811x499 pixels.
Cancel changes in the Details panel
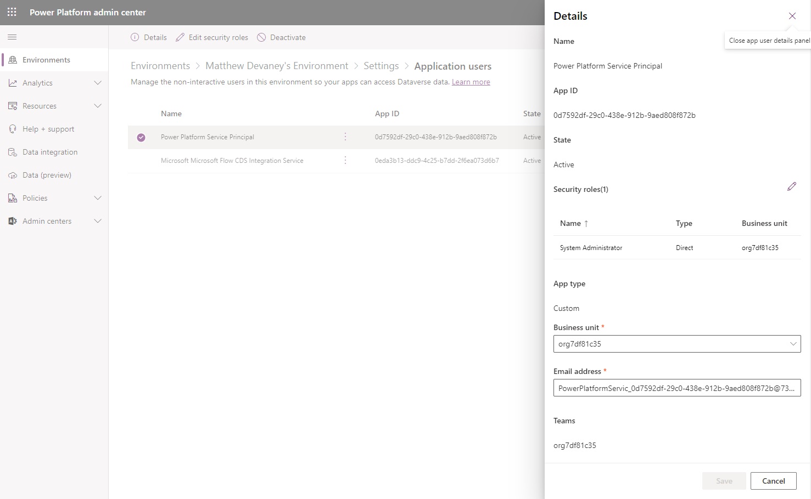tap(773, 480)
